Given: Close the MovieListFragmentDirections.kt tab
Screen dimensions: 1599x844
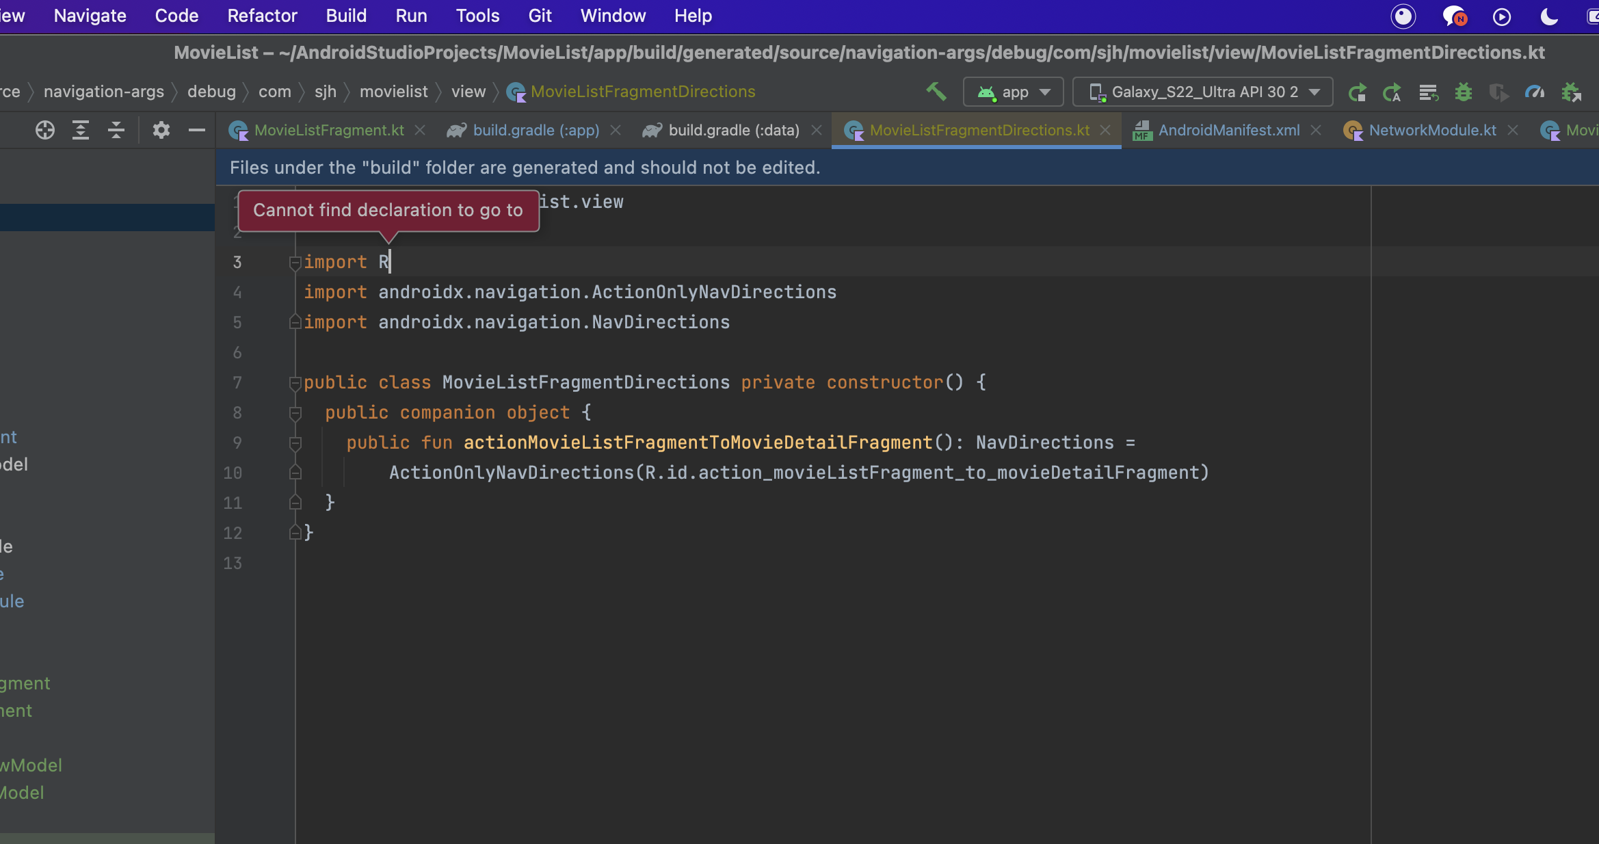Looking at the screenshot, I should pyautogui.click(x=1105, y=130).
